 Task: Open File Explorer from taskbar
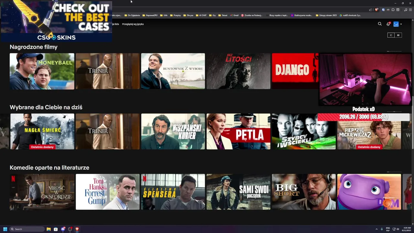tap(49, 229)
